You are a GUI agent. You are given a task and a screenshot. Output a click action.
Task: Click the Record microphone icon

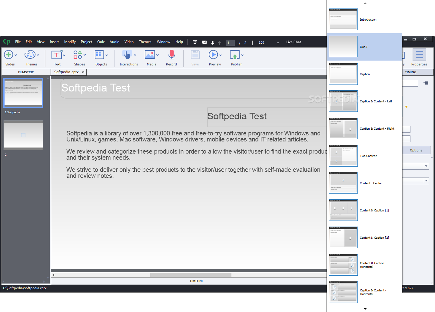[172, 55]
